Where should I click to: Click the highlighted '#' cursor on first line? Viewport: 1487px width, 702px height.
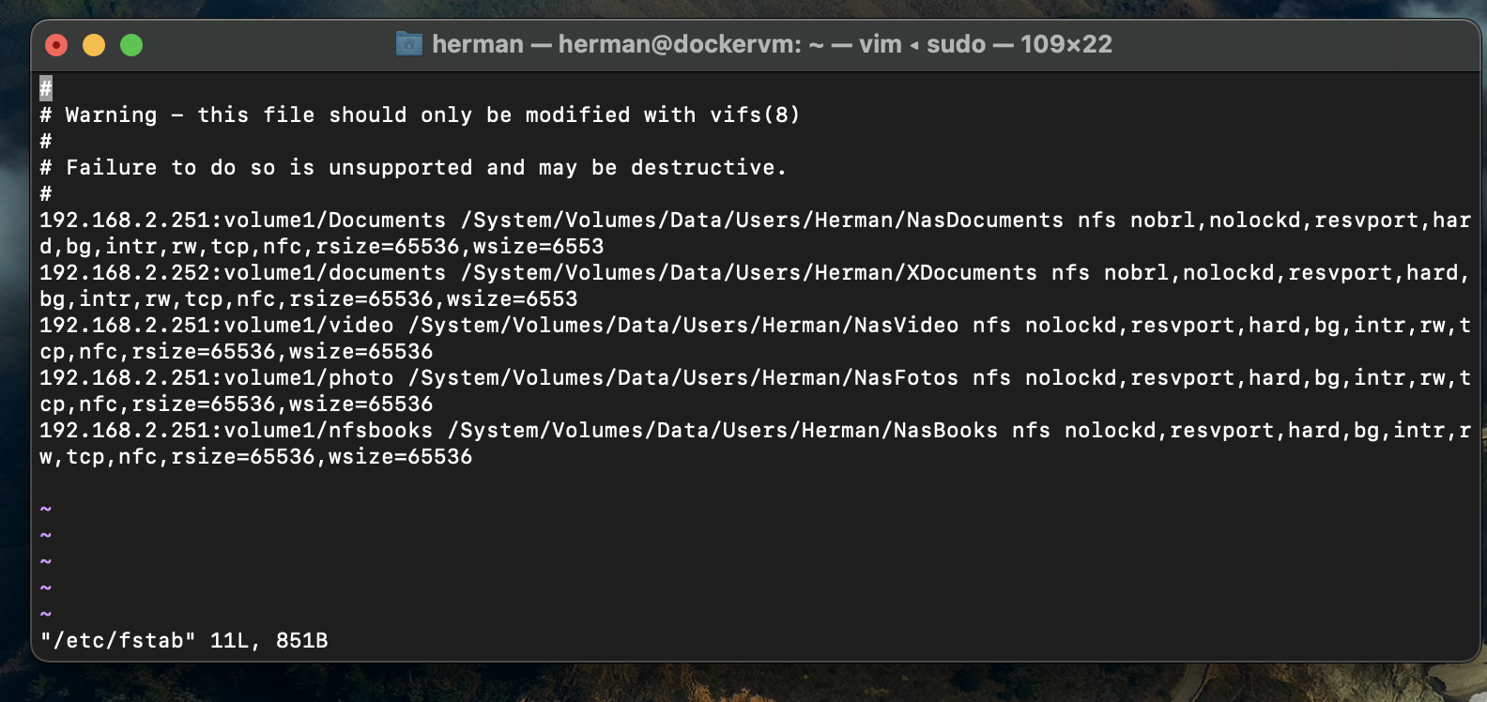coord(46,88)
